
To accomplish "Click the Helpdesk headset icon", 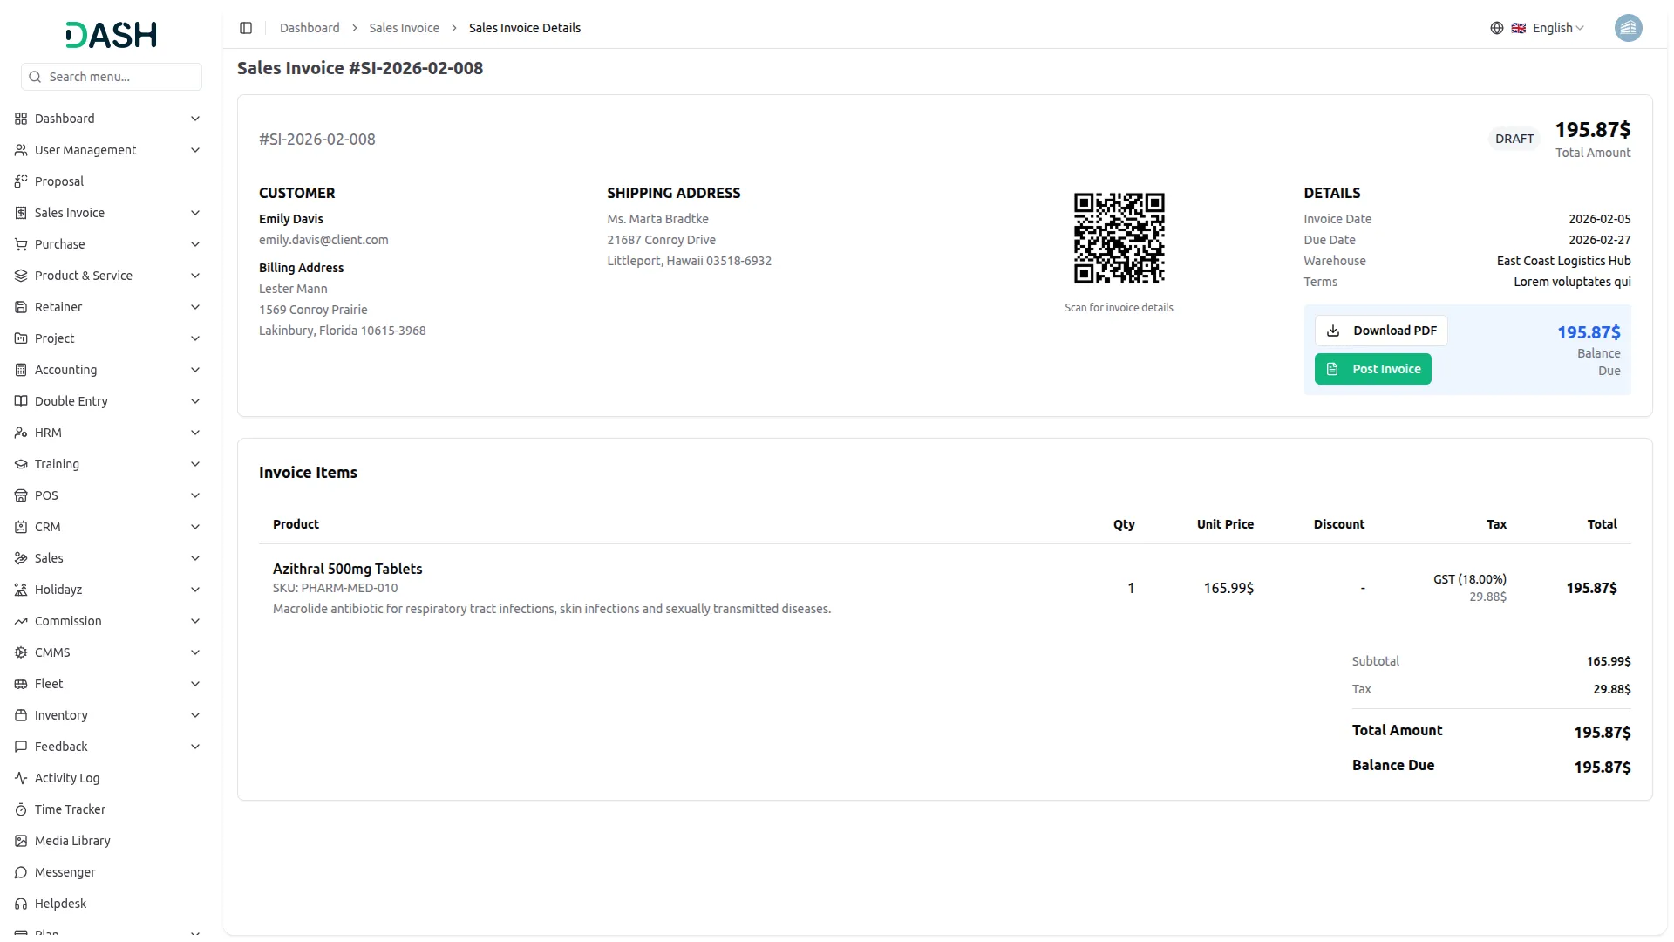I will click(21, 904).
